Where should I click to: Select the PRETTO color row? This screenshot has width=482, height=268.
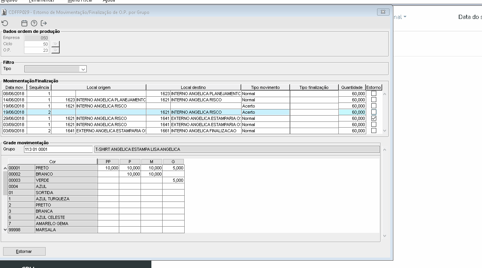coord(53,205)
